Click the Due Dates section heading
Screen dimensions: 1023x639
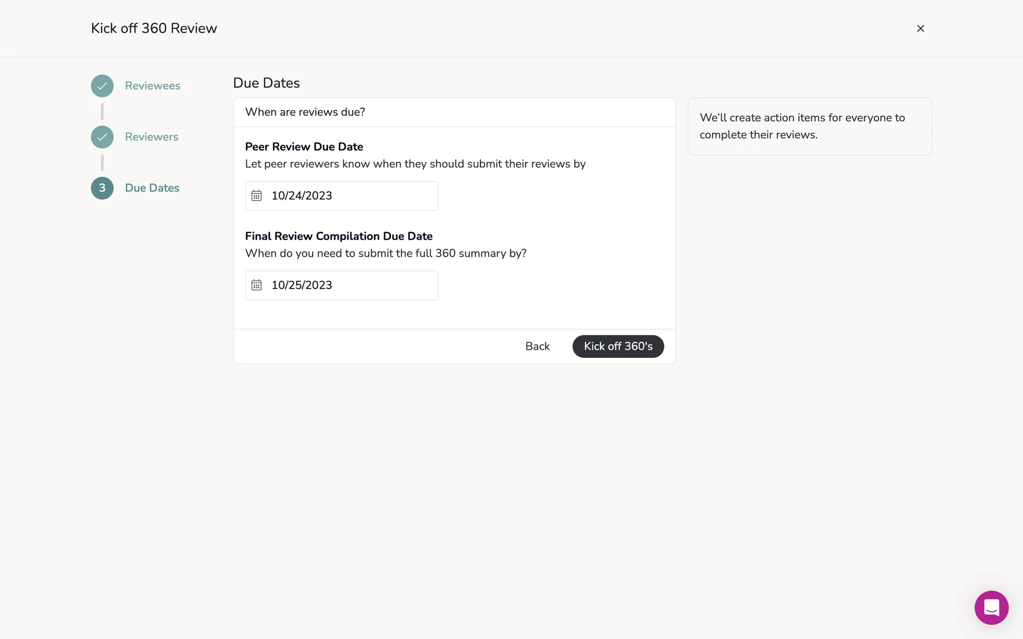(266, 83)
